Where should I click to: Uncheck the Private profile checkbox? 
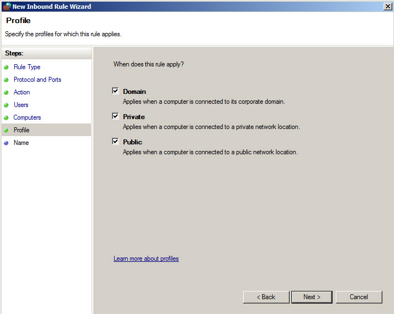click(116, 116)
